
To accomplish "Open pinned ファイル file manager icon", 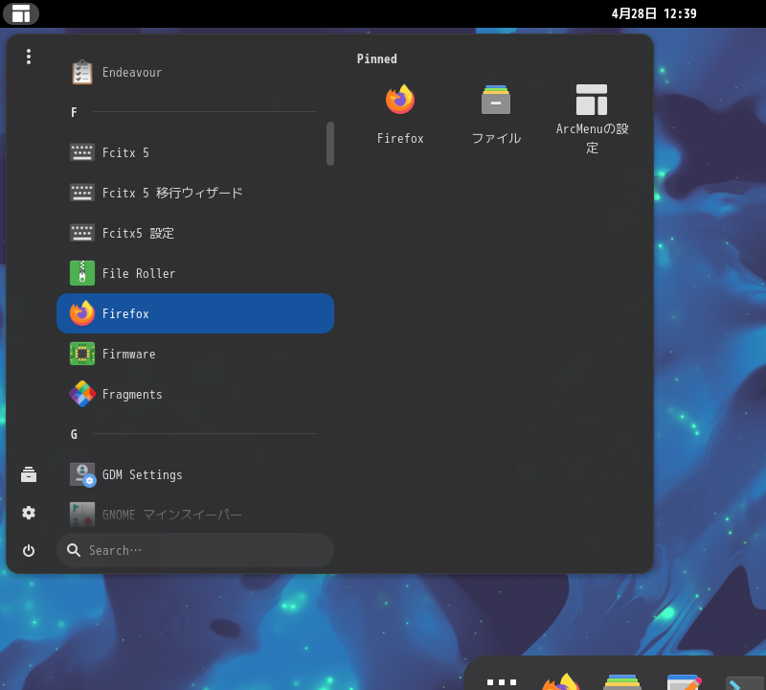I will coord(496,100).
